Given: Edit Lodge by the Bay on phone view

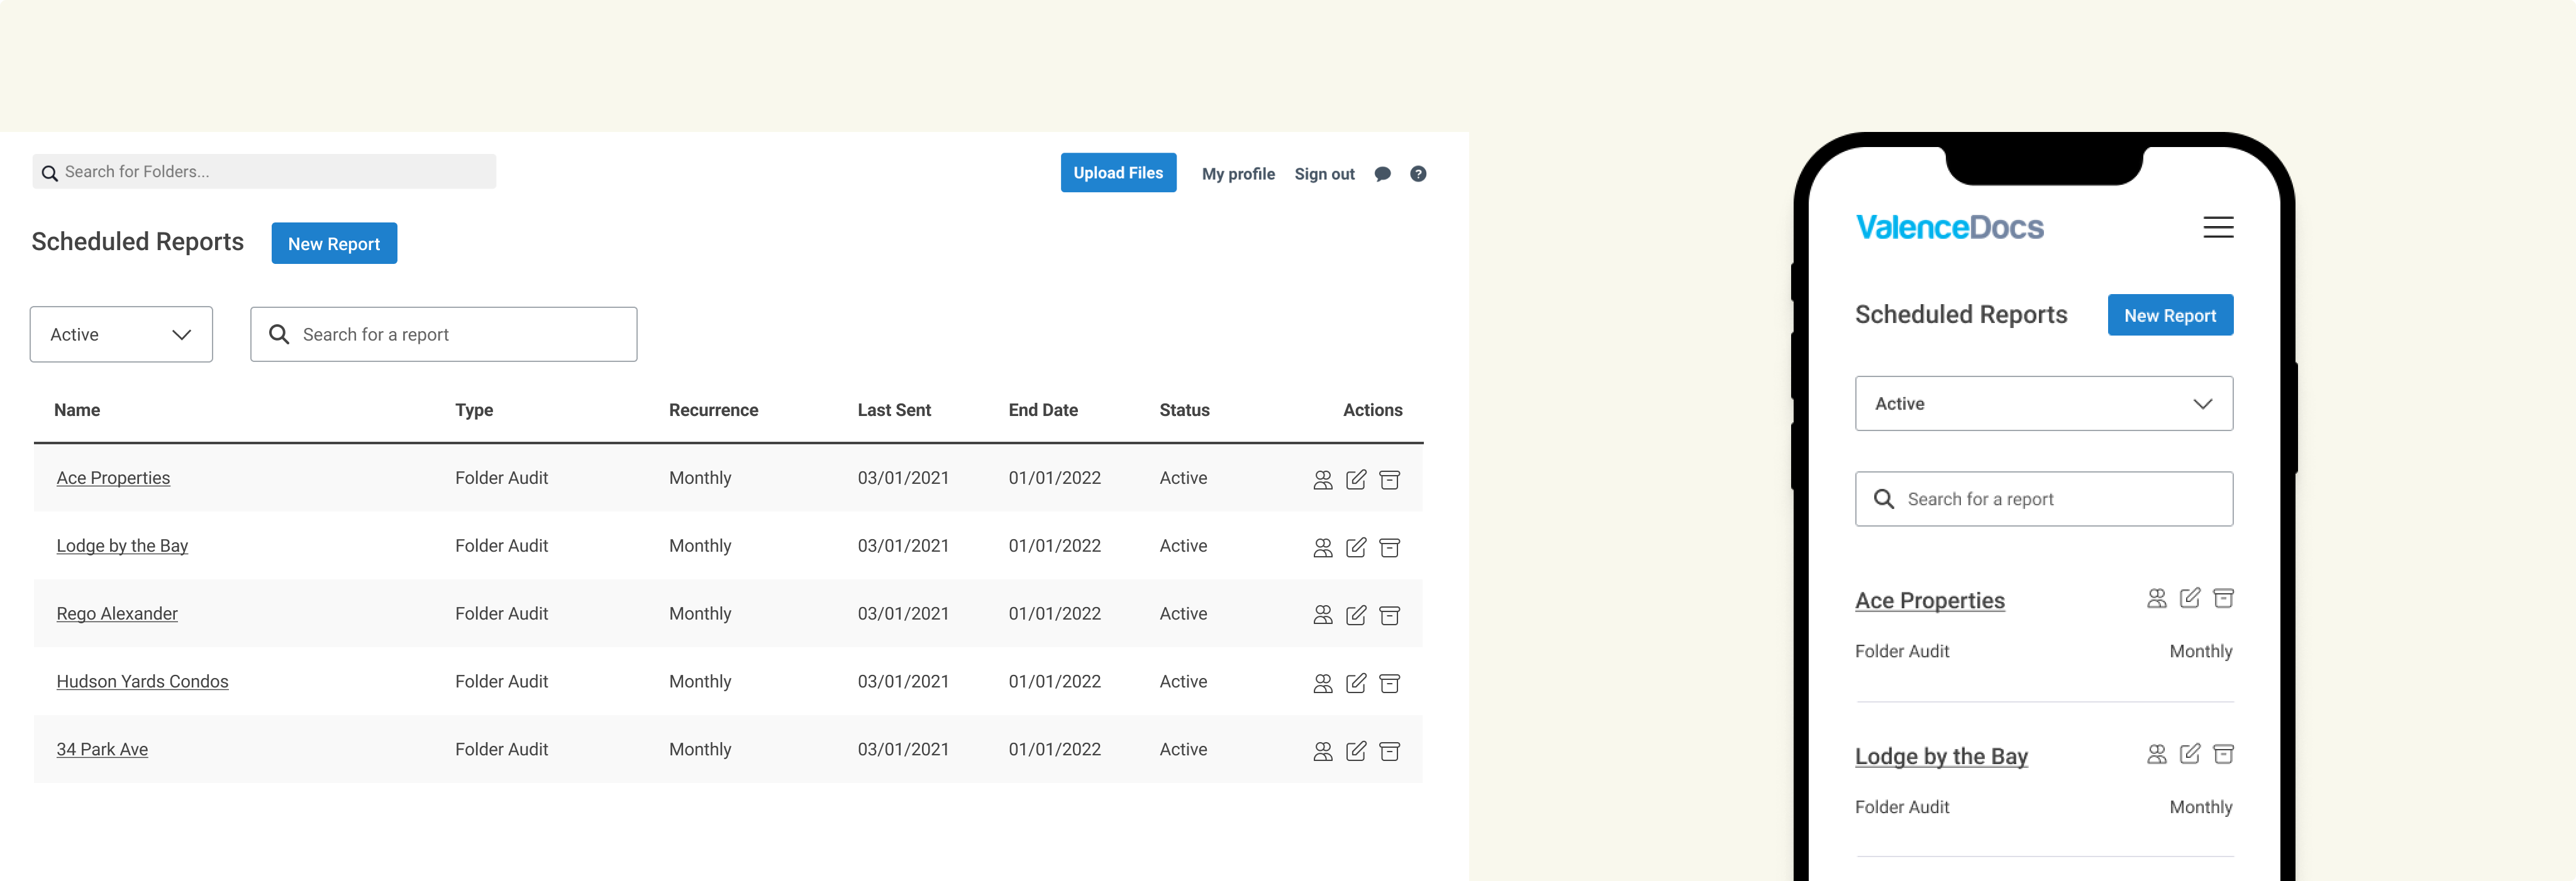Looking at the screenshot, I should (2190, 754).
